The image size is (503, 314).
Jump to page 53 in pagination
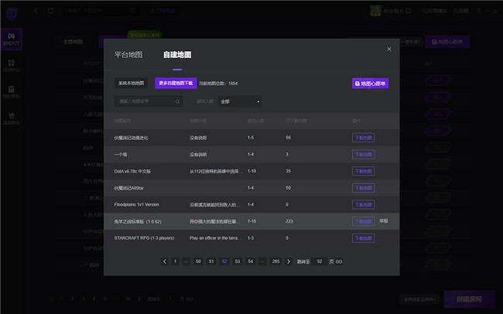coord(238,261)
